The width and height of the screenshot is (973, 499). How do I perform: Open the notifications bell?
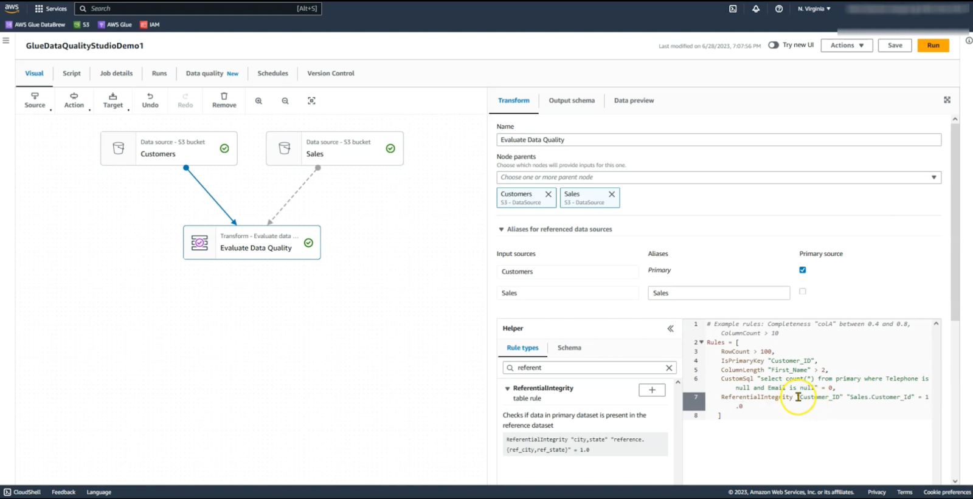coord(756,9)
